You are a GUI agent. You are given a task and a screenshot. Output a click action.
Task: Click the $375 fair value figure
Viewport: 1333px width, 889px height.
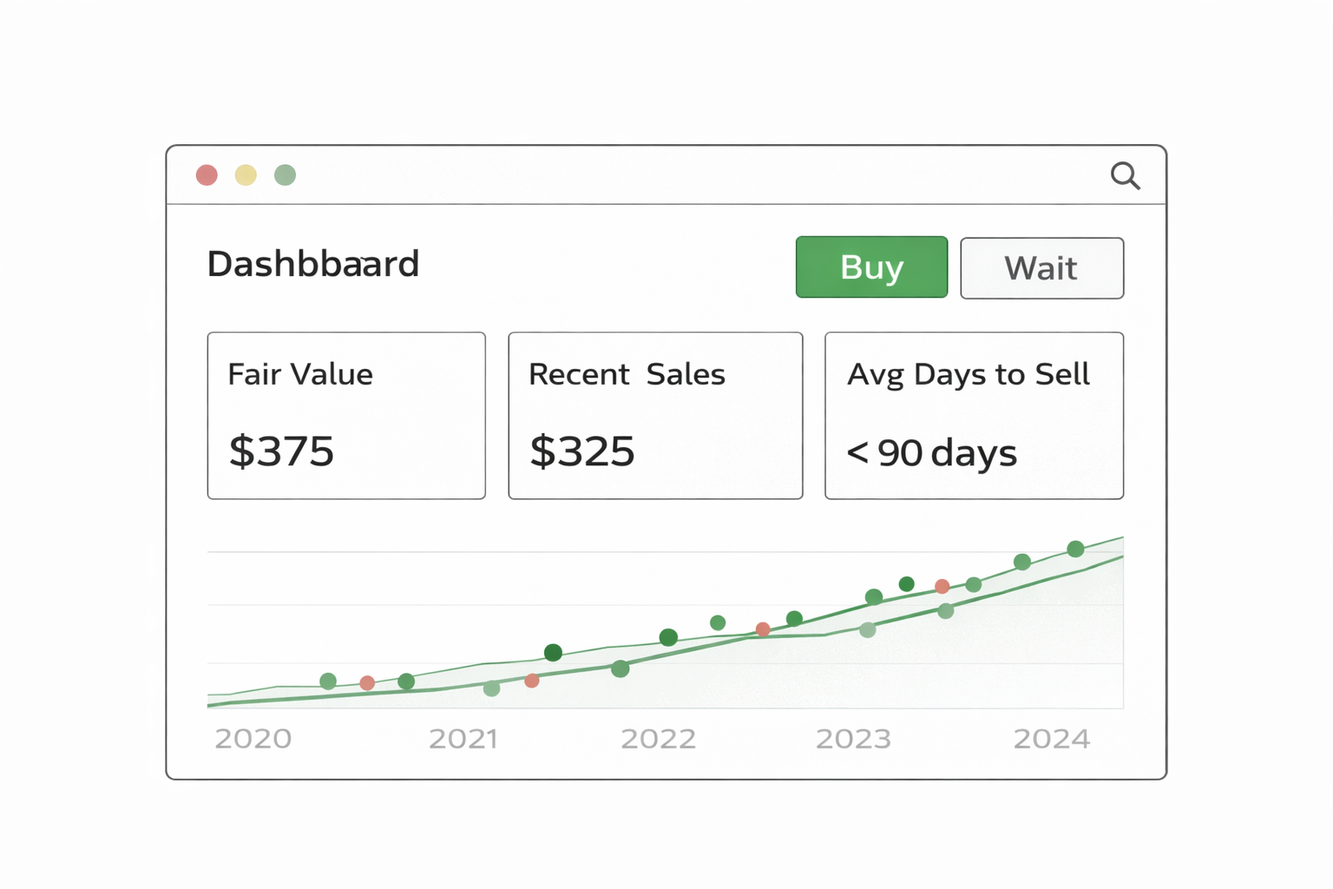(281, 451)
